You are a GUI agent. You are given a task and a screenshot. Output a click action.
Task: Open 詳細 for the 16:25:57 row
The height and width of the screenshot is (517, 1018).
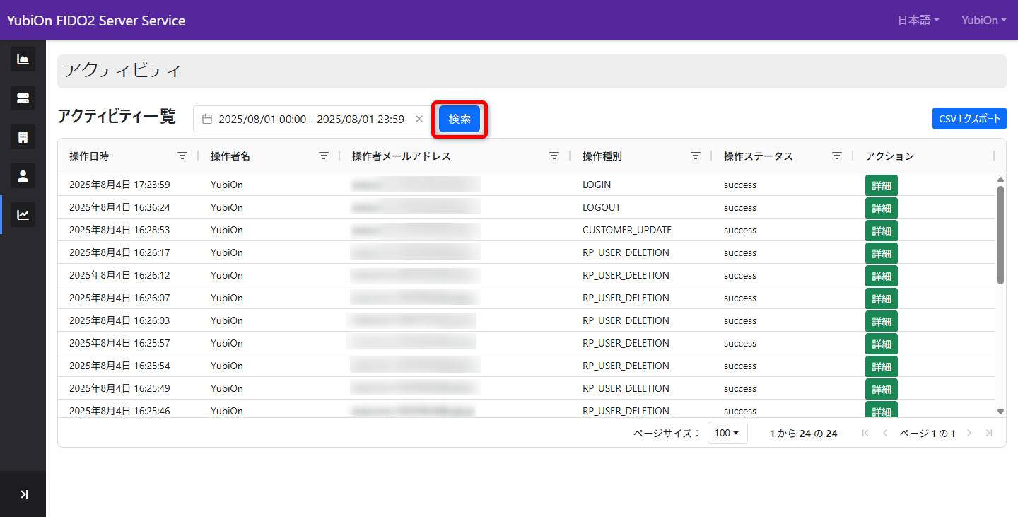coord(882,344)
